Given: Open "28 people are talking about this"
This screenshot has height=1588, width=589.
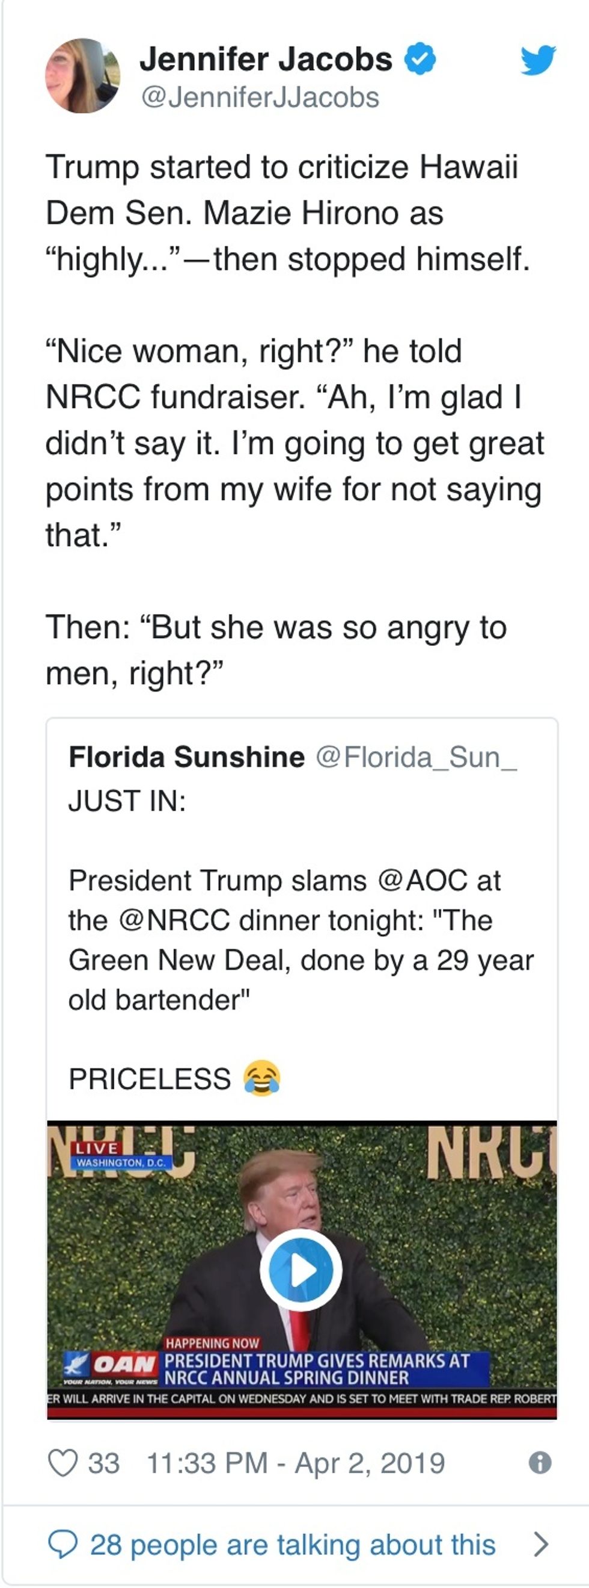Looking at the screenshot, I should pos(292,1544).
